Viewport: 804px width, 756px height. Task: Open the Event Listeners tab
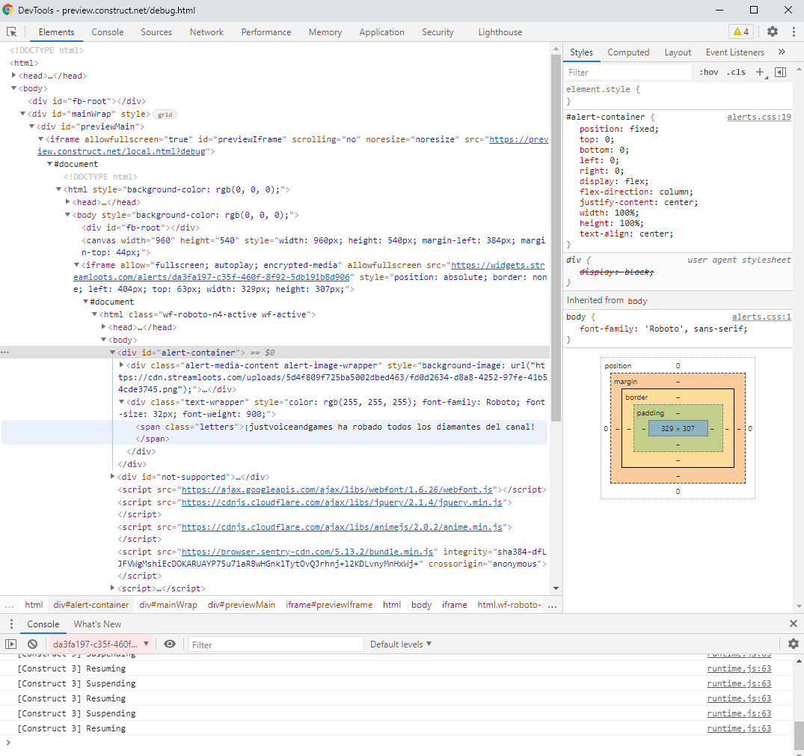pos(734,52)
